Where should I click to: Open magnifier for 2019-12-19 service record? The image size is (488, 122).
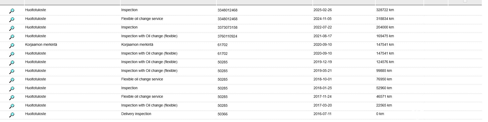pyautogui.click(x=12, y=63)
